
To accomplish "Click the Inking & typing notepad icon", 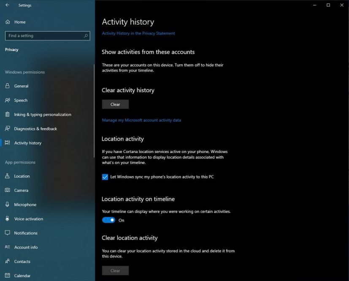I will (x=7, y=115).
